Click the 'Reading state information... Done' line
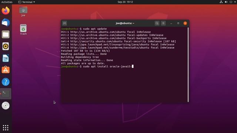The height and width of the screenshot is (133, 237). [87, 60]
